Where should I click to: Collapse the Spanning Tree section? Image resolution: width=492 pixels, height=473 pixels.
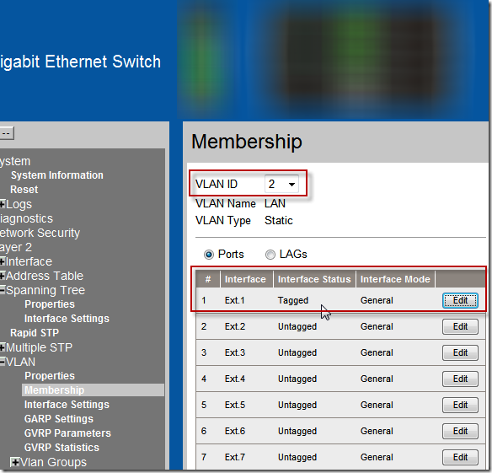coord(3,290)
